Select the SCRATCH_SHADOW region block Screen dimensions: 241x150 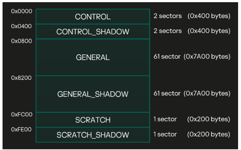point(93,135)
